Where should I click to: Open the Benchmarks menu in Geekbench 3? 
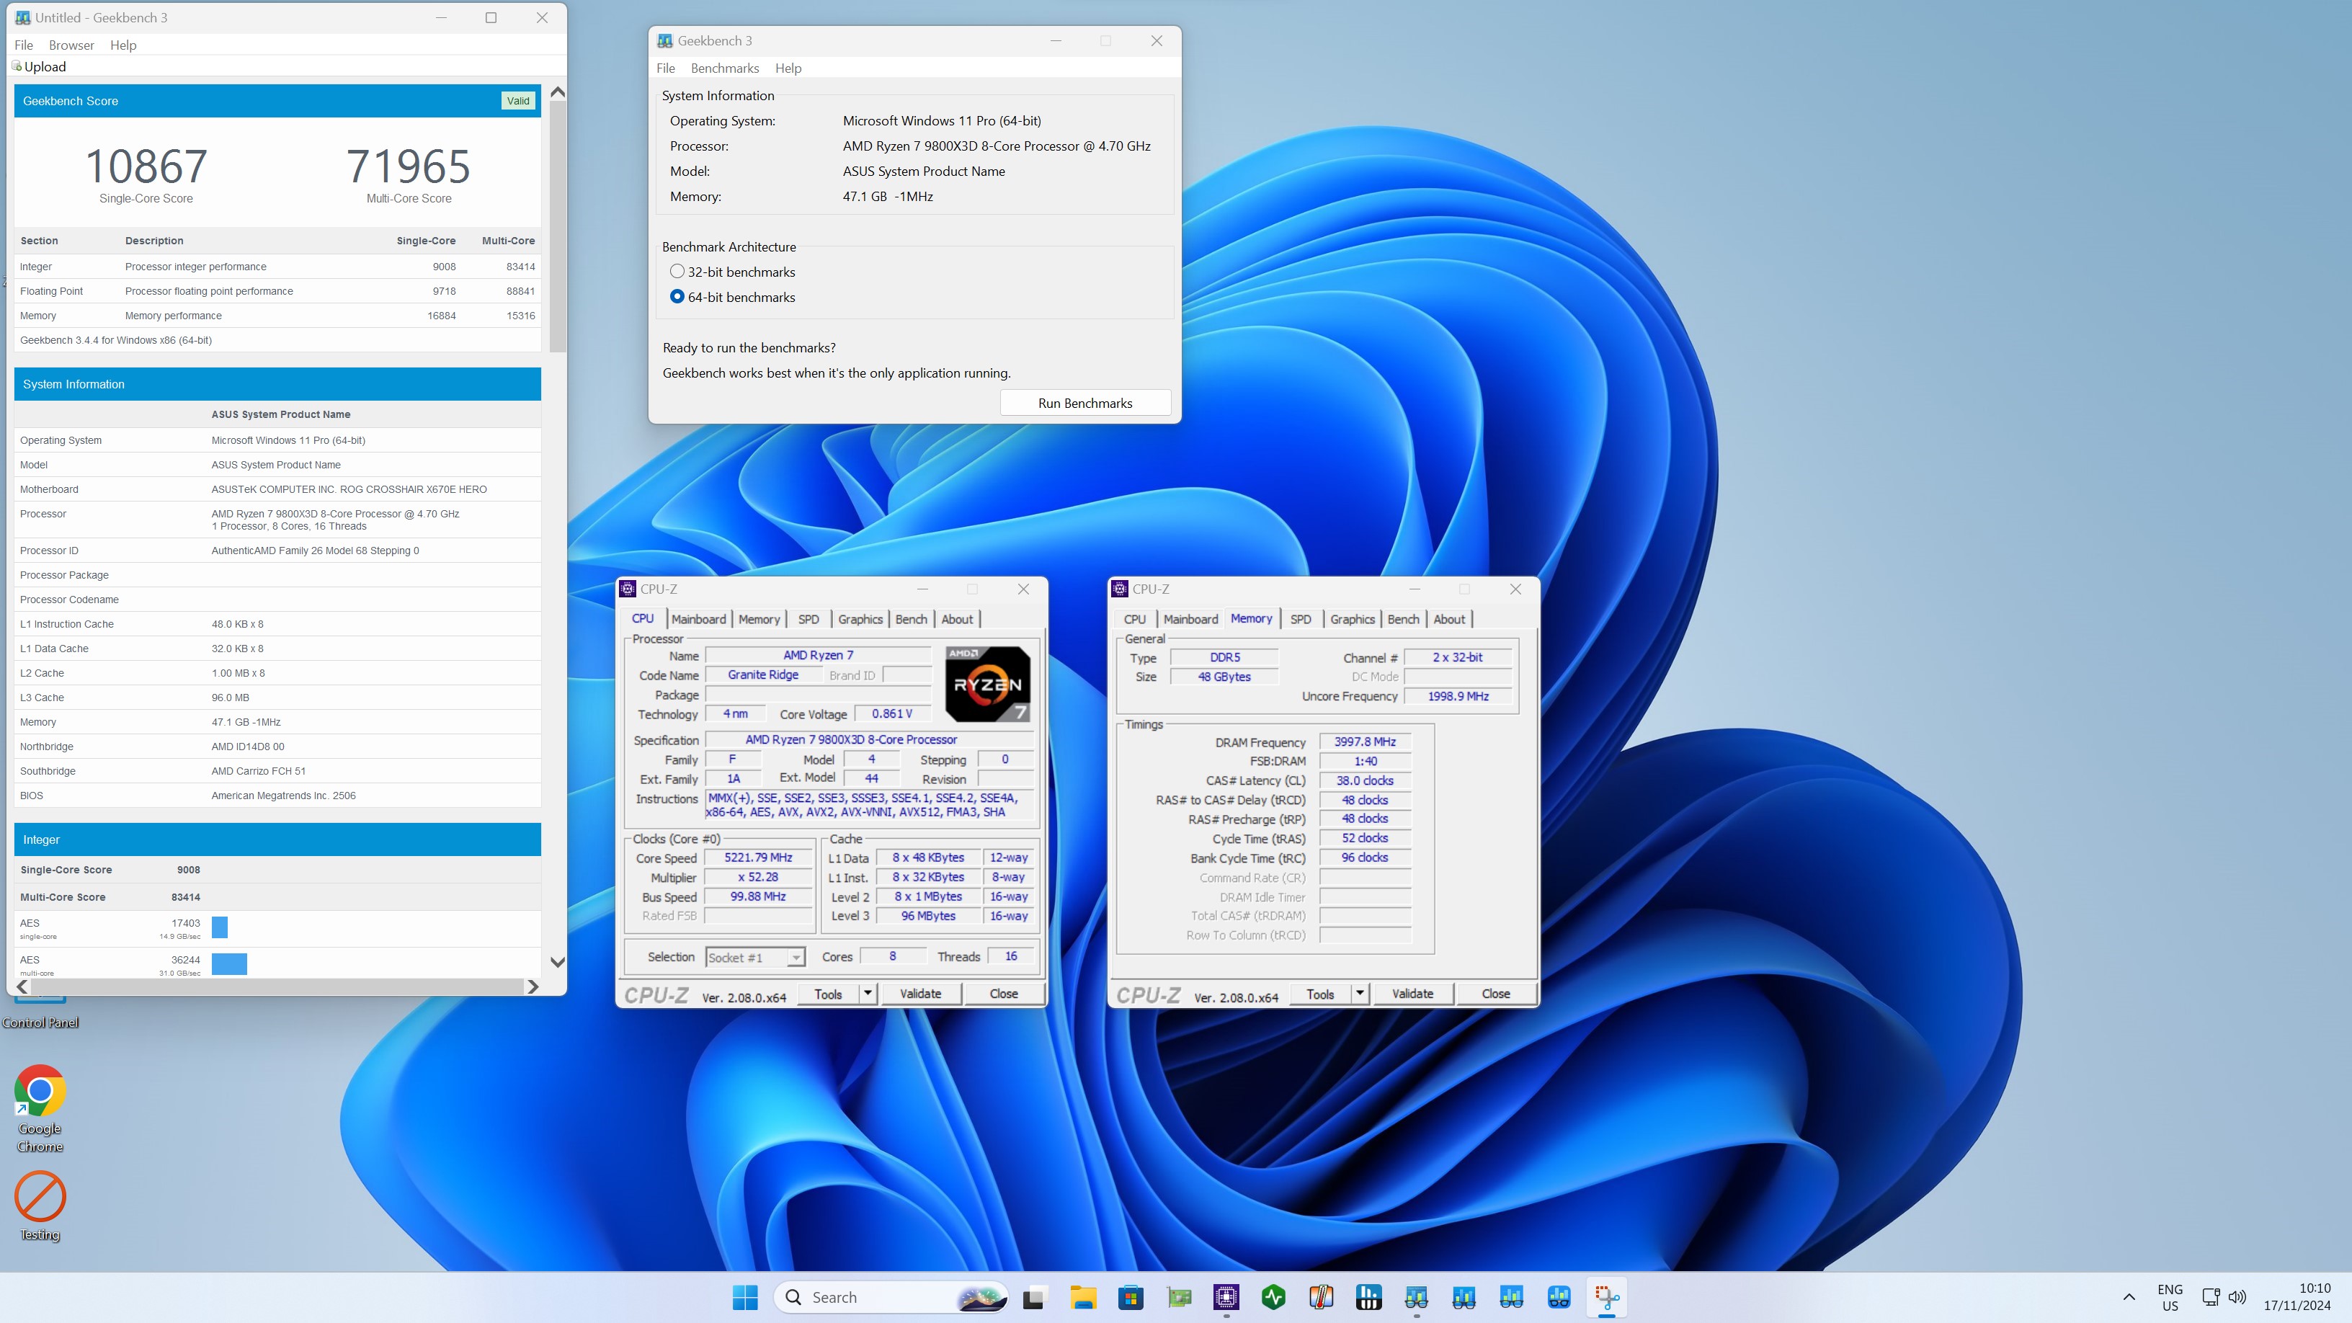725,68
